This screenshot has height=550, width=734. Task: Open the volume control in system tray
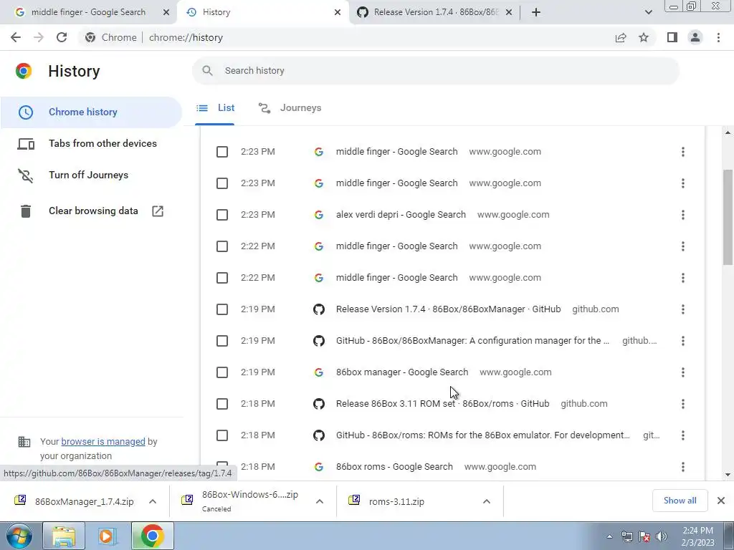tap(662, 536)
